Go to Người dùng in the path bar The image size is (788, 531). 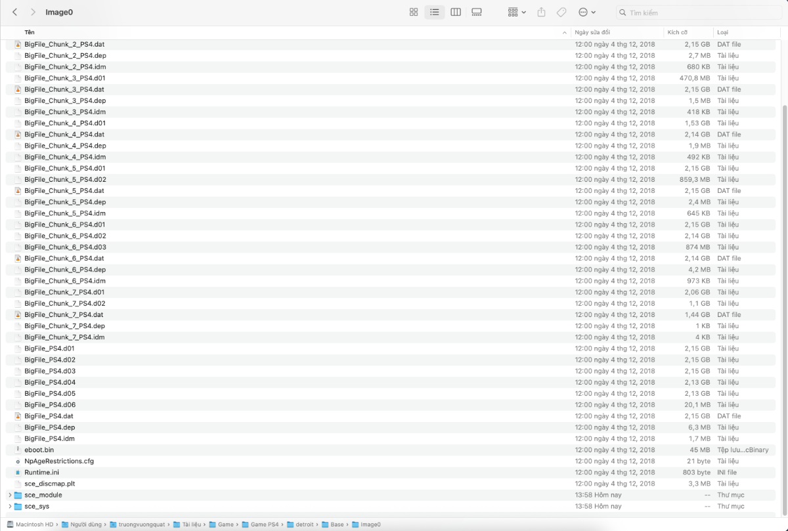tap(82, 524)
